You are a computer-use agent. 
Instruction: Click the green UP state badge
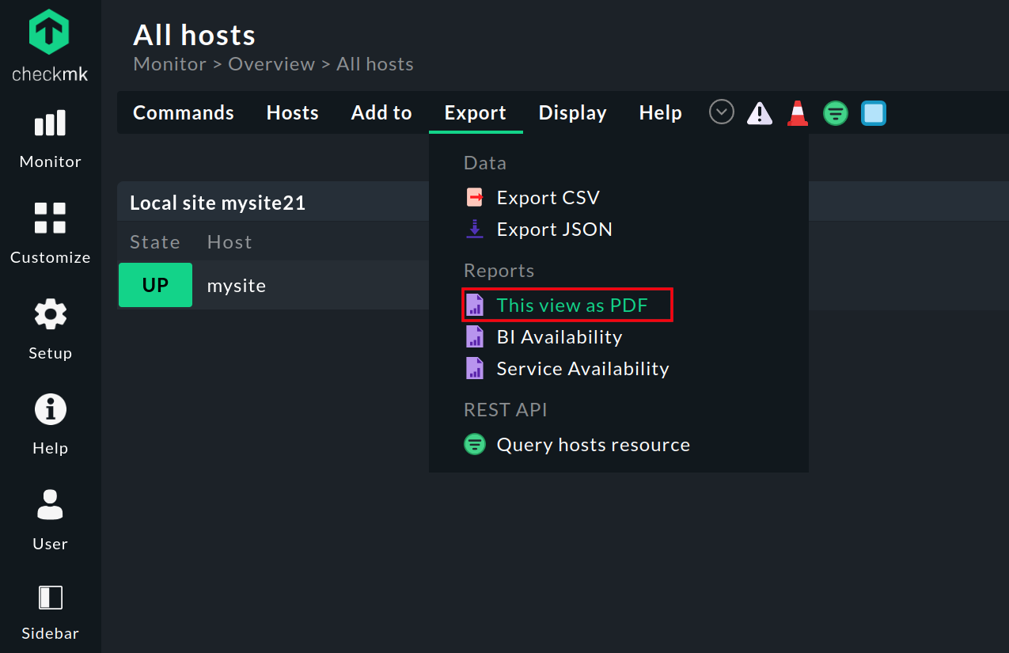click(155, 285)
